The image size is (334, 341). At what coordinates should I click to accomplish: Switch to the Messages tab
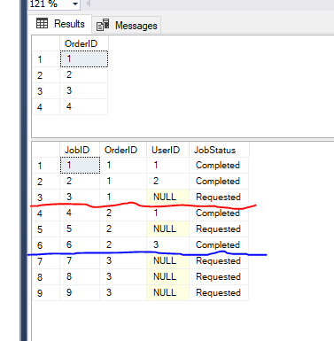[127, 26]
